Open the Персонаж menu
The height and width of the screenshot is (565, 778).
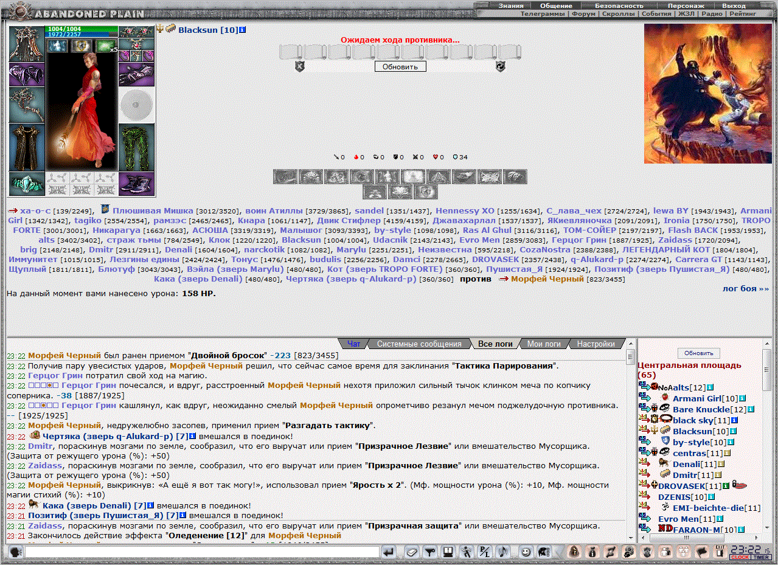pyautogui.click(x=686, y=5)
